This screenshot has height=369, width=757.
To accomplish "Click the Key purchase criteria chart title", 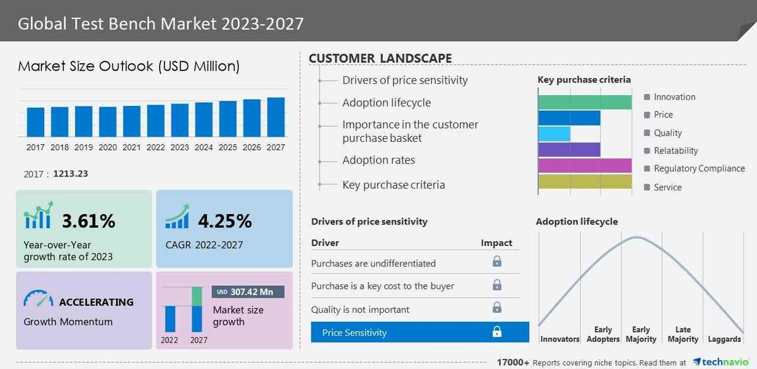I will coord(584,79).
